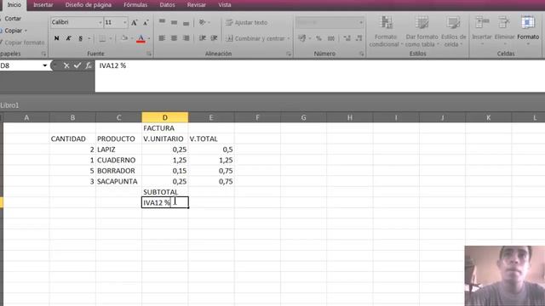The image size is (545, 306).
Task: Open the Vista tab
Action: click(x=225, y=5)
